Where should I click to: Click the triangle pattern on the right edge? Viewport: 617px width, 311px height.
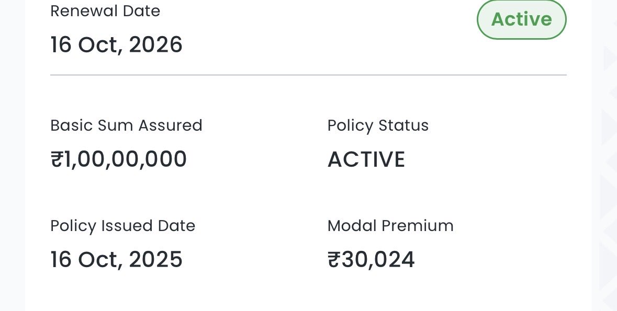[609, 125]
